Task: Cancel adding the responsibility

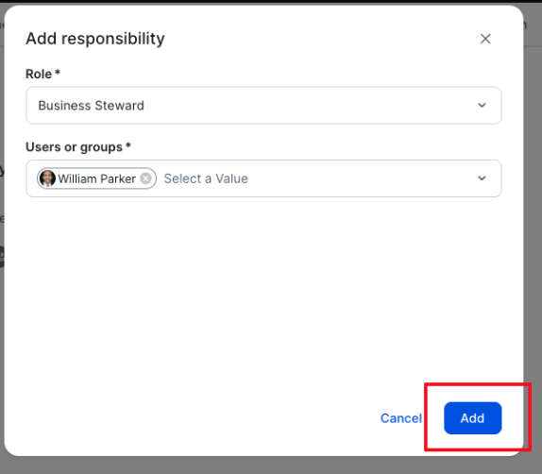Action: [x=401, y=418]
